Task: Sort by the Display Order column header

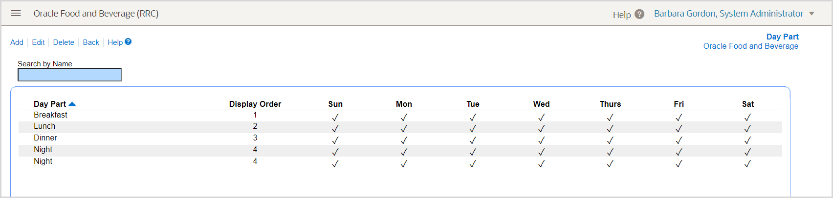Action: point(255,104)
